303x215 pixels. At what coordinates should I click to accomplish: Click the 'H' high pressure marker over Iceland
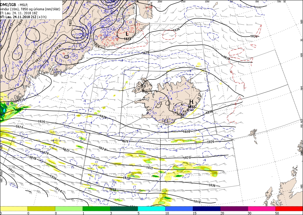[191, 102]
